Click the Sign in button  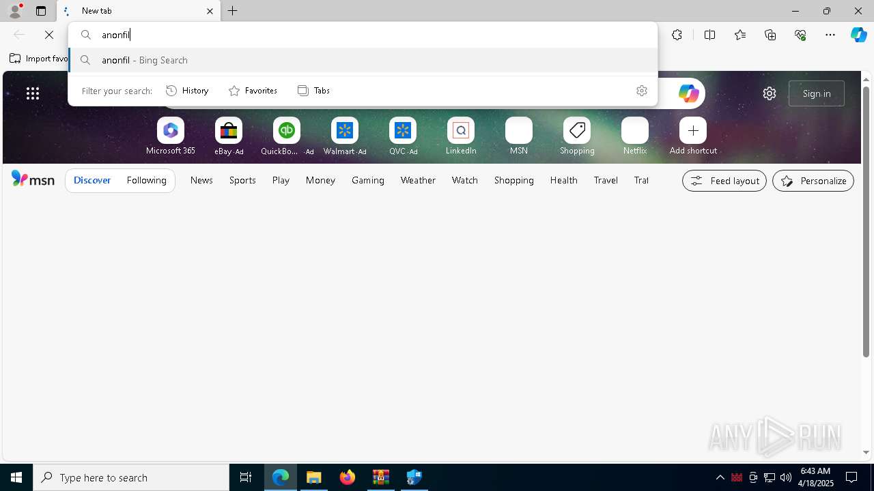[x=817, y=93]
